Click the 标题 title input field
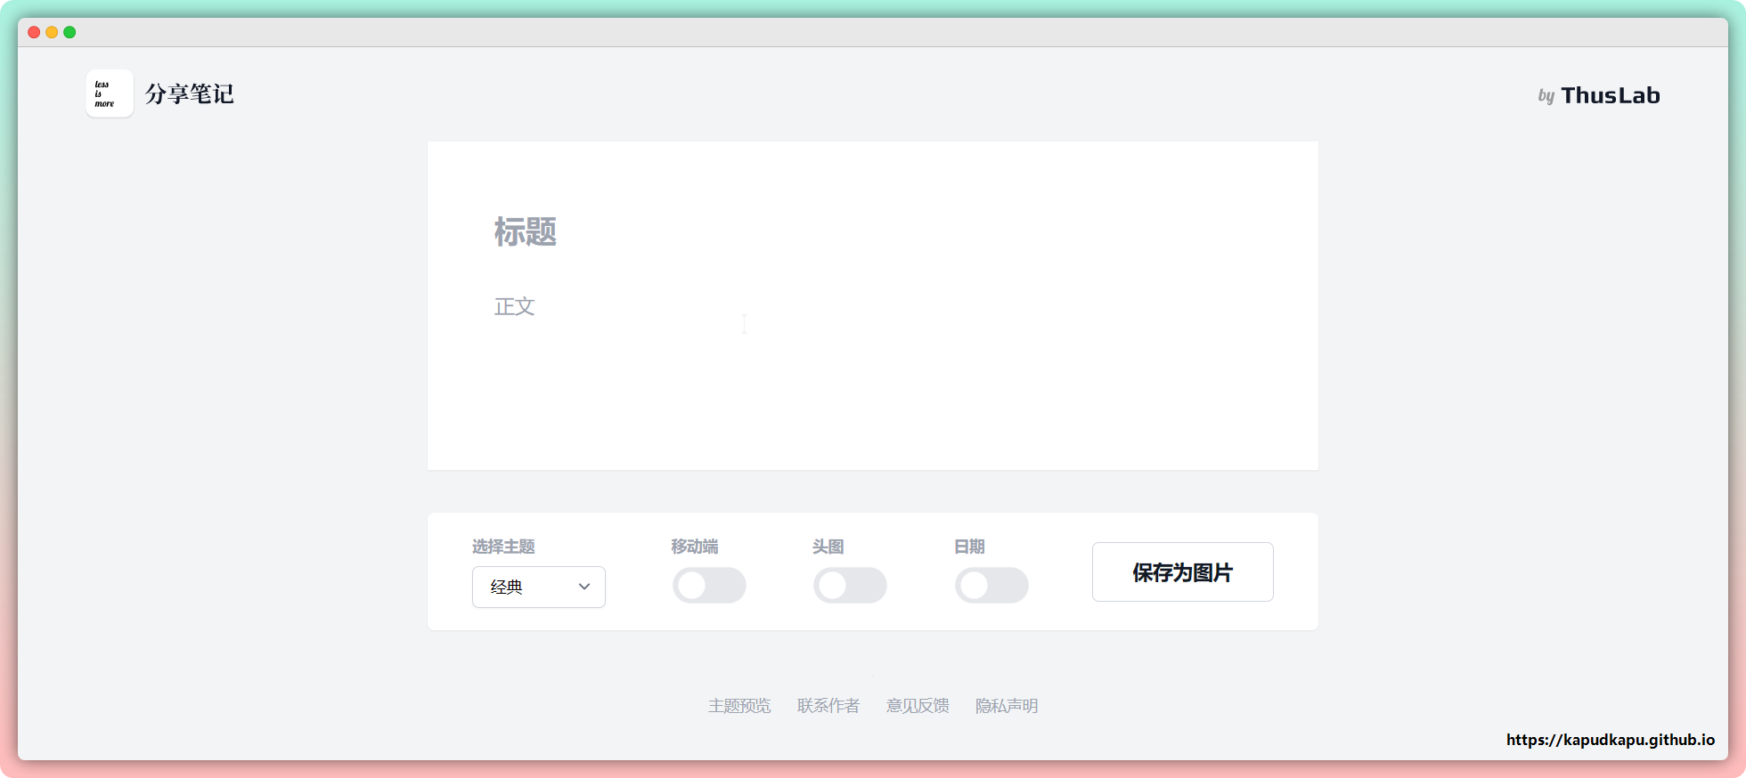 [526, 231]
